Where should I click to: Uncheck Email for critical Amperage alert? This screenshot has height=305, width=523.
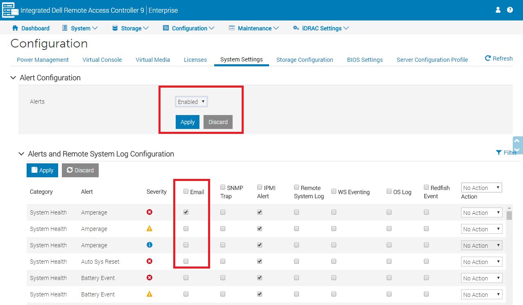[x=186, y=212]
